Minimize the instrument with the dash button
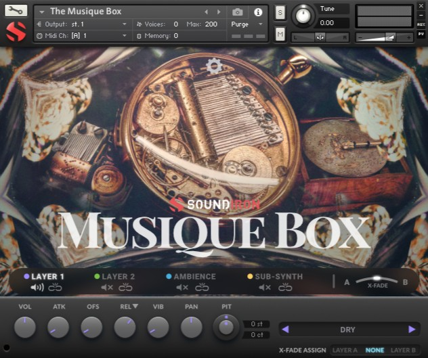The width and height of the screenshot is (428, 358). 421,15
